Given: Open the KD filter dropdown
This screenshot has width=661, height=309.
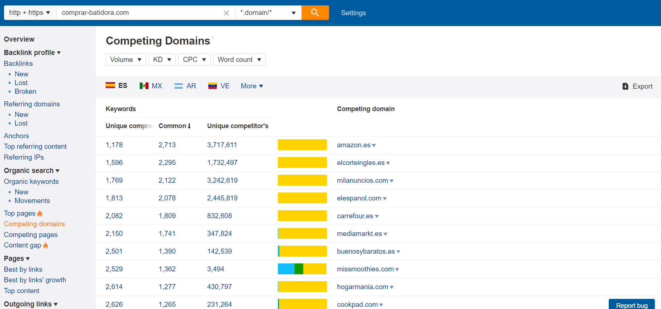Looking at the screenshot, I should [x=162, y=60].
